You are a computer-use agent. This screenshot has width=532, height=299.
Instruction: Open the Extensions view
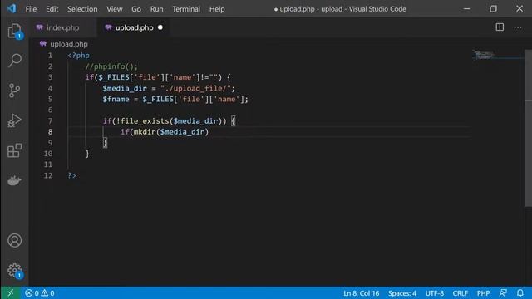tap(15, 150)
